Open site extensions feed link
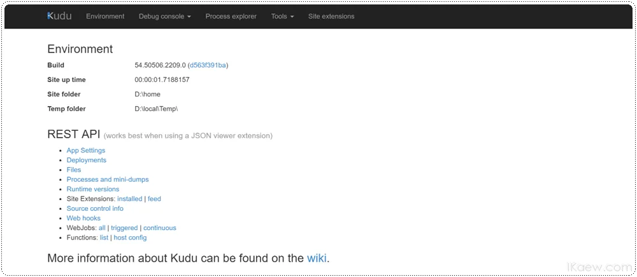The height and width of the screenshot is (277, 637). click(x=154, y=199)
